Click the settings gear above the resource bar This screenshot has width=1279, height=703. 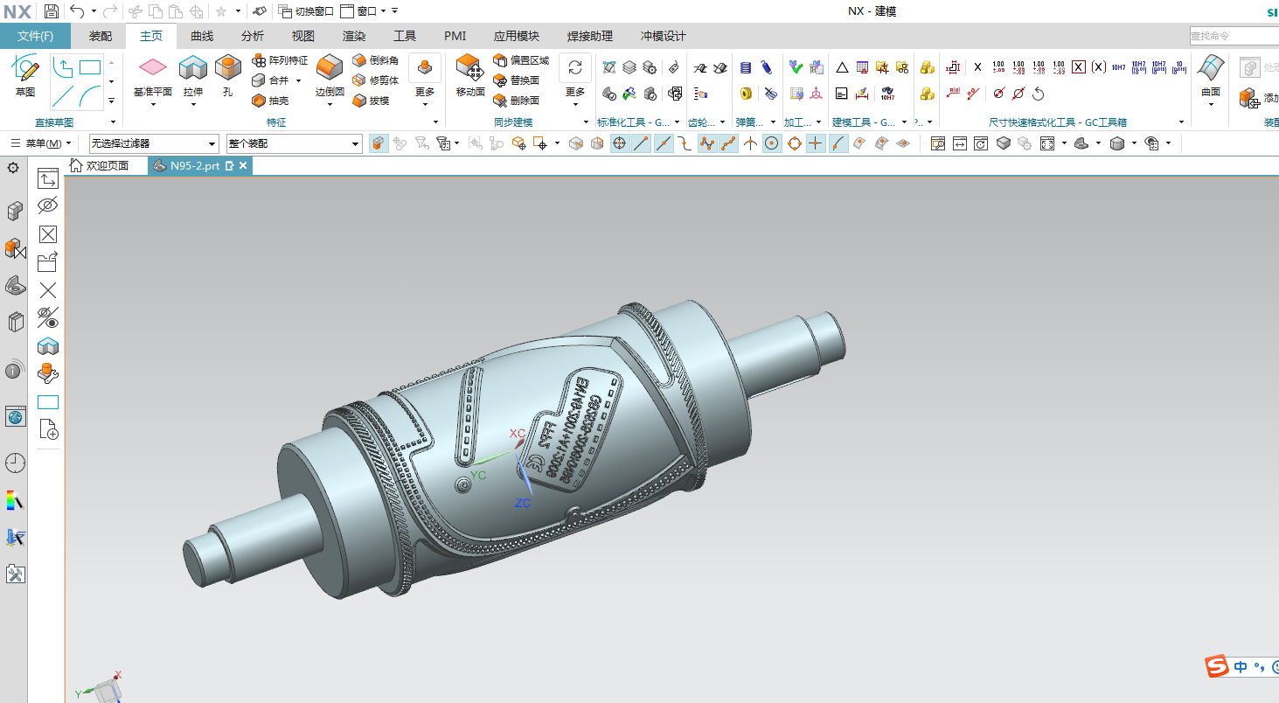13,168
